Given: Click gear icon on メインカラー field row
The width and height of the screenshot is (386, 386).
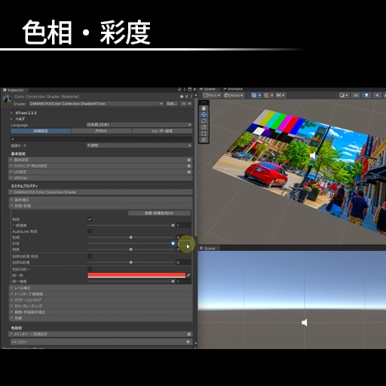Looking at the screenshot, I should pos(188,342).
